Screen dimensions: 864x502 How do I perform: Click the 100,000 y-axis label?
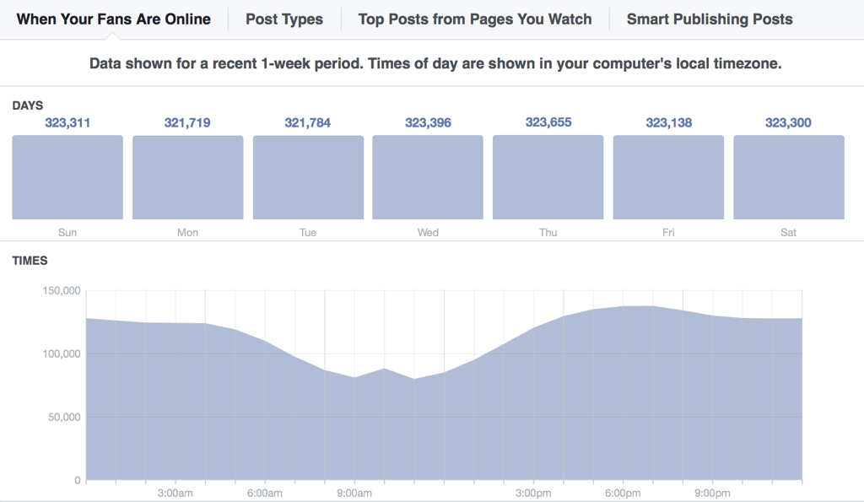[61, 354]
